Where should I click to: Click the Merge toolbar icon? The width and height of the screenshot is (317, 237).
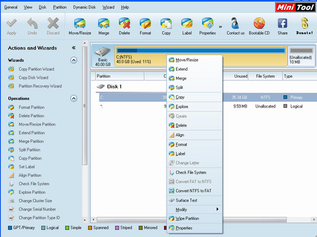pyautogui.click(x=103, y=23)
